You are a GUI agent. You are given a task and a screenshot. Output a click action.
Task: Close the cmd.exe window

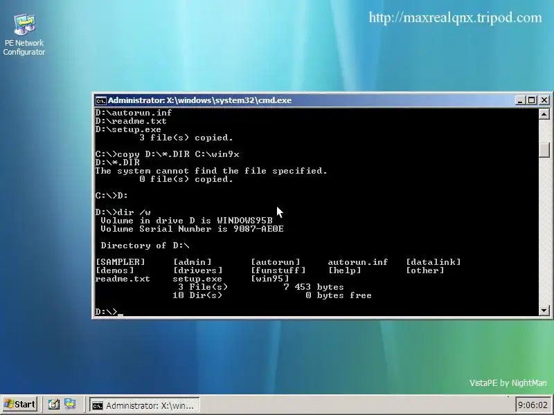pos(544,100)
